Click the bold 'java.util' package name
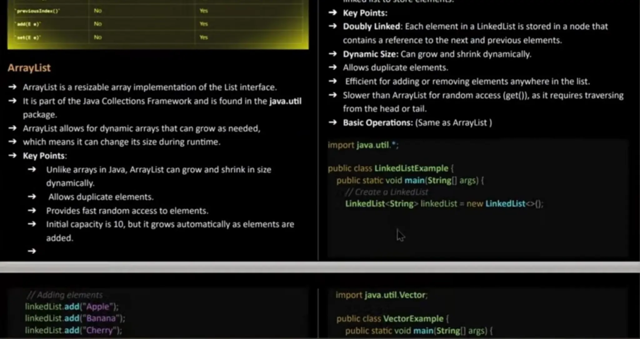 (x=285, y=101)
